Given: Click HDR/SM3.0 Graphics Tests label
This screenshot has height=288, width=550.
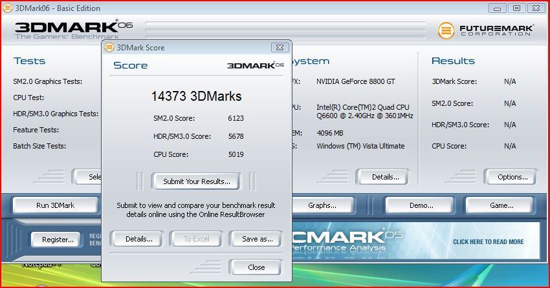Looking at the screenshot, I should (56, 114).
